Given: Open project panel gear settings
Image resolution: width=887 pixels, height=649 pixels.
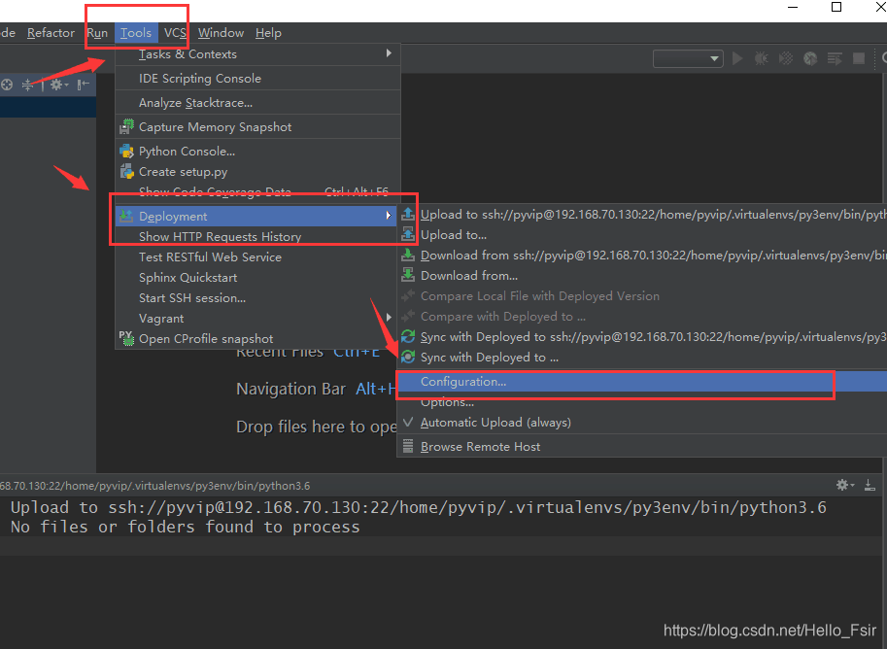Looking at the screenshot, I should click(x=59, y=85).
